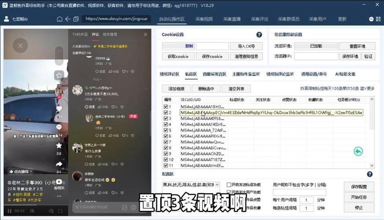Click the 保存cookie button

click(212, 56)
